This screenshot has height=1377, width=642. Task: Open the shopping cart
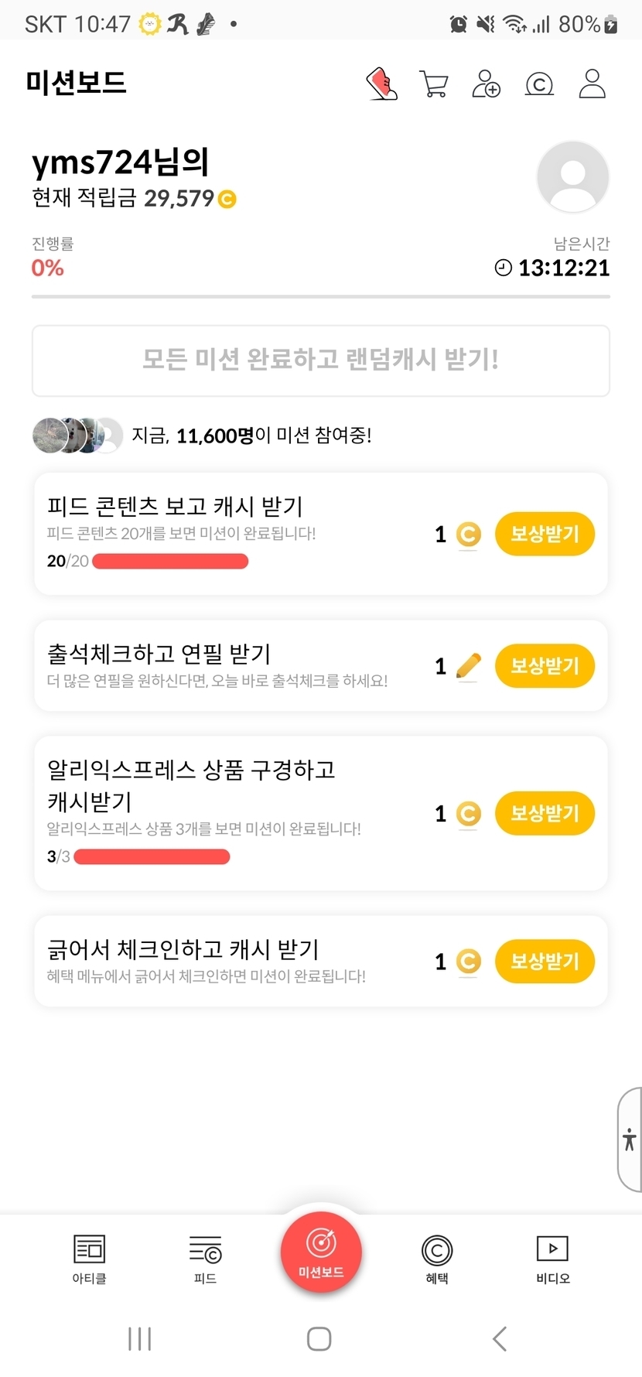(x=433, y=84)
